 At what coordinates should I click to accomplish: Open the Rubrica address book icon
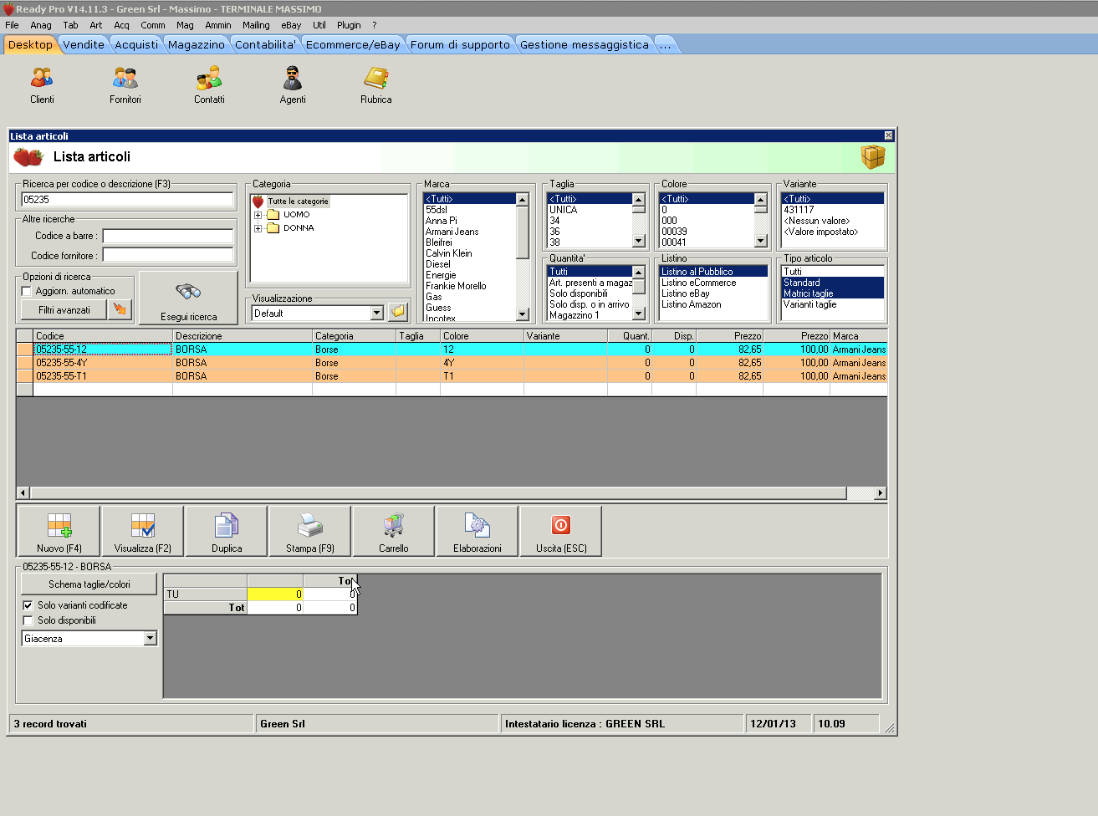click(x=375, y=79)
